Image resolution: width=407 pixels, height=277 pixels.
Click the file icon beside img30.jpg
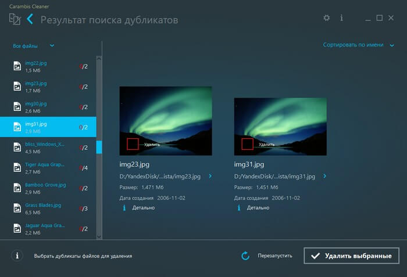(17, 107)
